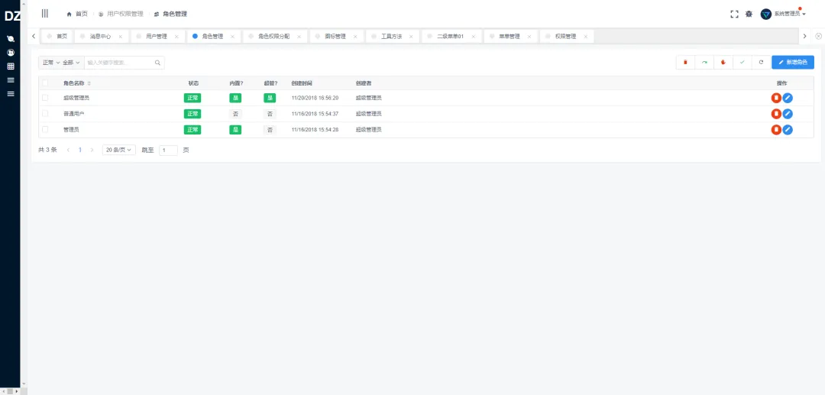This screenshot has width=825, height=395.
Task: Toggle the select-all checkbox in the table header
Action: [x=45, y=83]
